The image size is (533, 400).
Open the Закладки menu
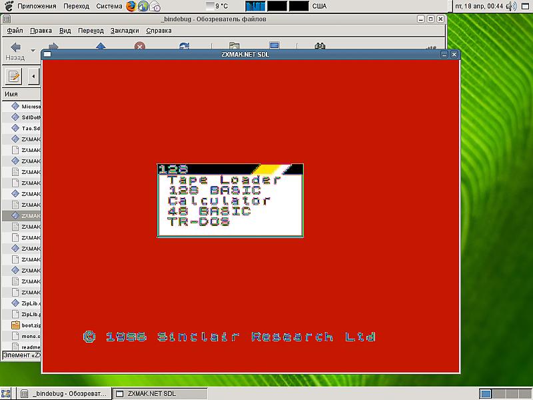pos(125,31)
